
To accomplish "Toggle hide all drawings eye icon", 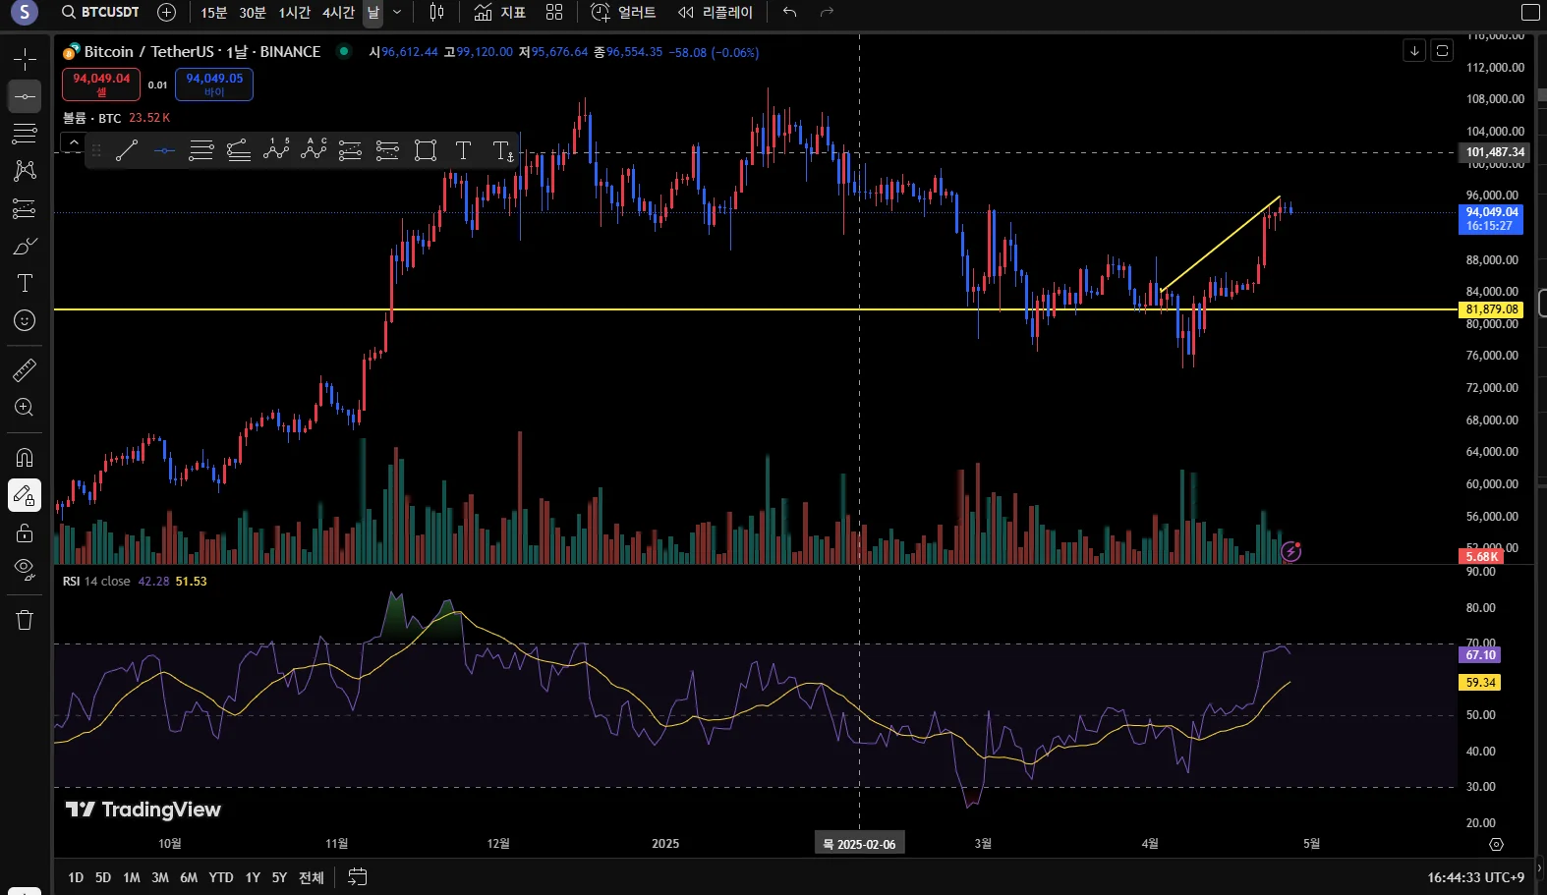I will (25, 569).
